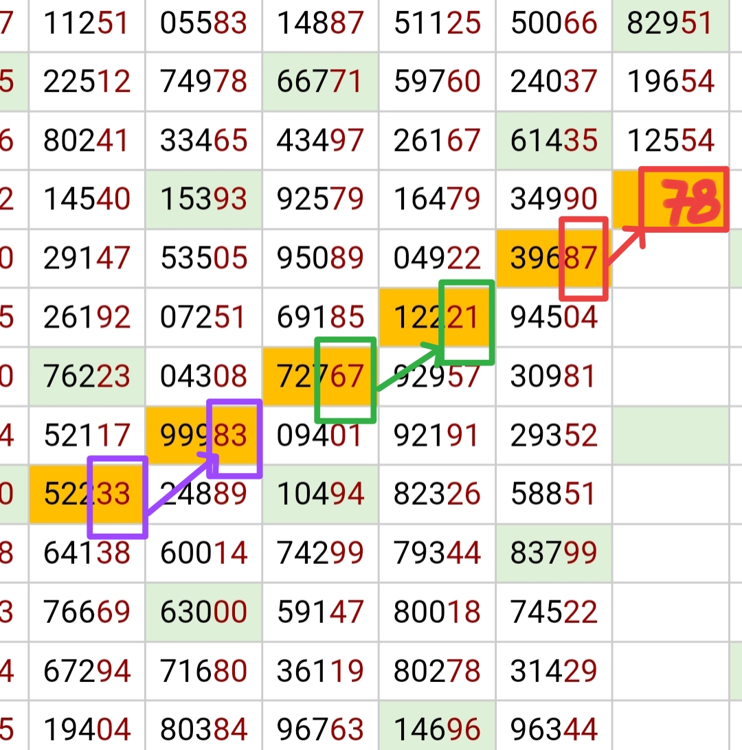The height and width of the screenshot is (750, 742).
Task: Click the cell with 04922
Action: pyautogui.click(x=437, y=258)
